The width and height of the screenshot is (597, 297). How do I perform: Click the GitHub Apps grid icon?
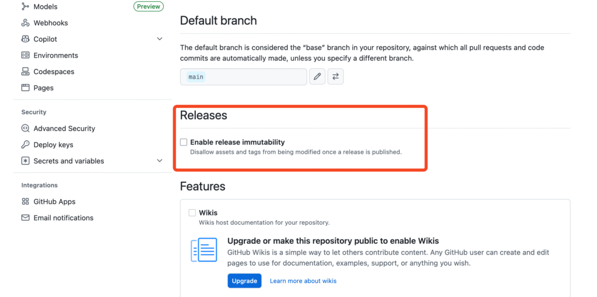(x=25, y=201)
